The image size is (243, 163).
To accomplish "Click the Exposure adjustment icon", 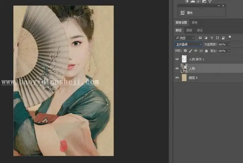I will [x=204, y=1].
